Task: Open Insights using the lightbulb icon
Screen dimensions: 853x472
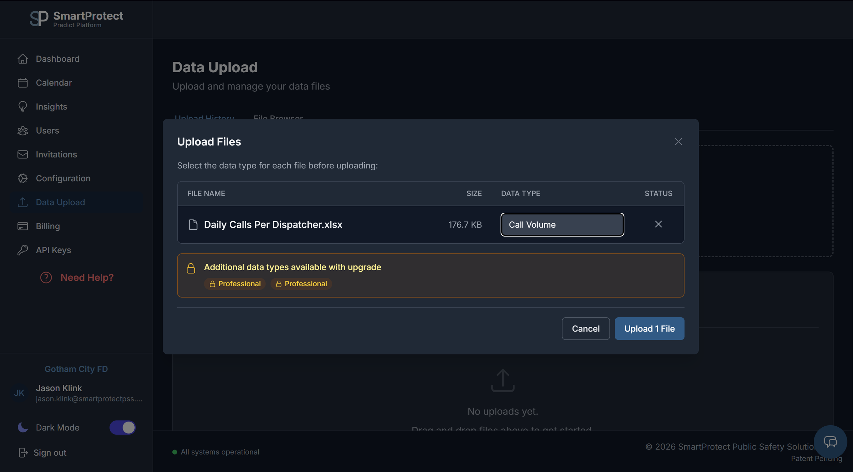Action: click(23, 106)
